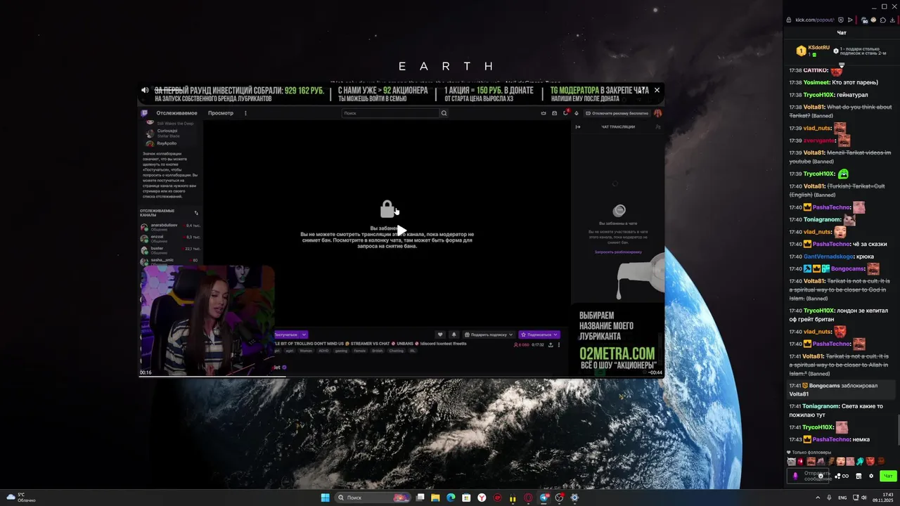This screenshot has height=506, width=900.
Task: Insert the teal emote from quick emote row
Action: [860, 462]
